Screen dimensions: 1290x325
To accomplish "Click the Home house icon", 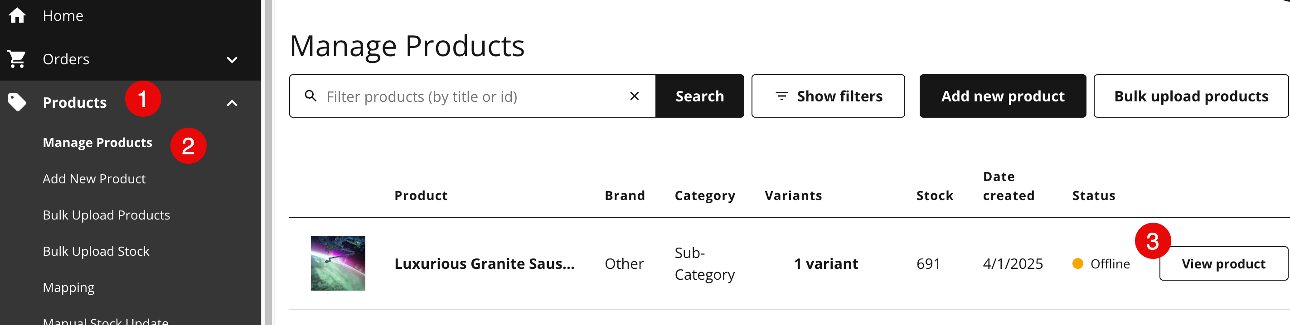I will [x=17, y=15].
